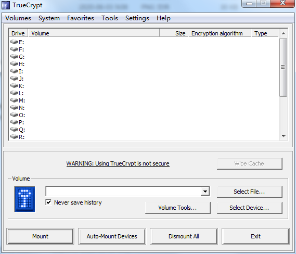296x254 pixels.
Task: Select the M: drive slot icon
Action: [14, 100]
